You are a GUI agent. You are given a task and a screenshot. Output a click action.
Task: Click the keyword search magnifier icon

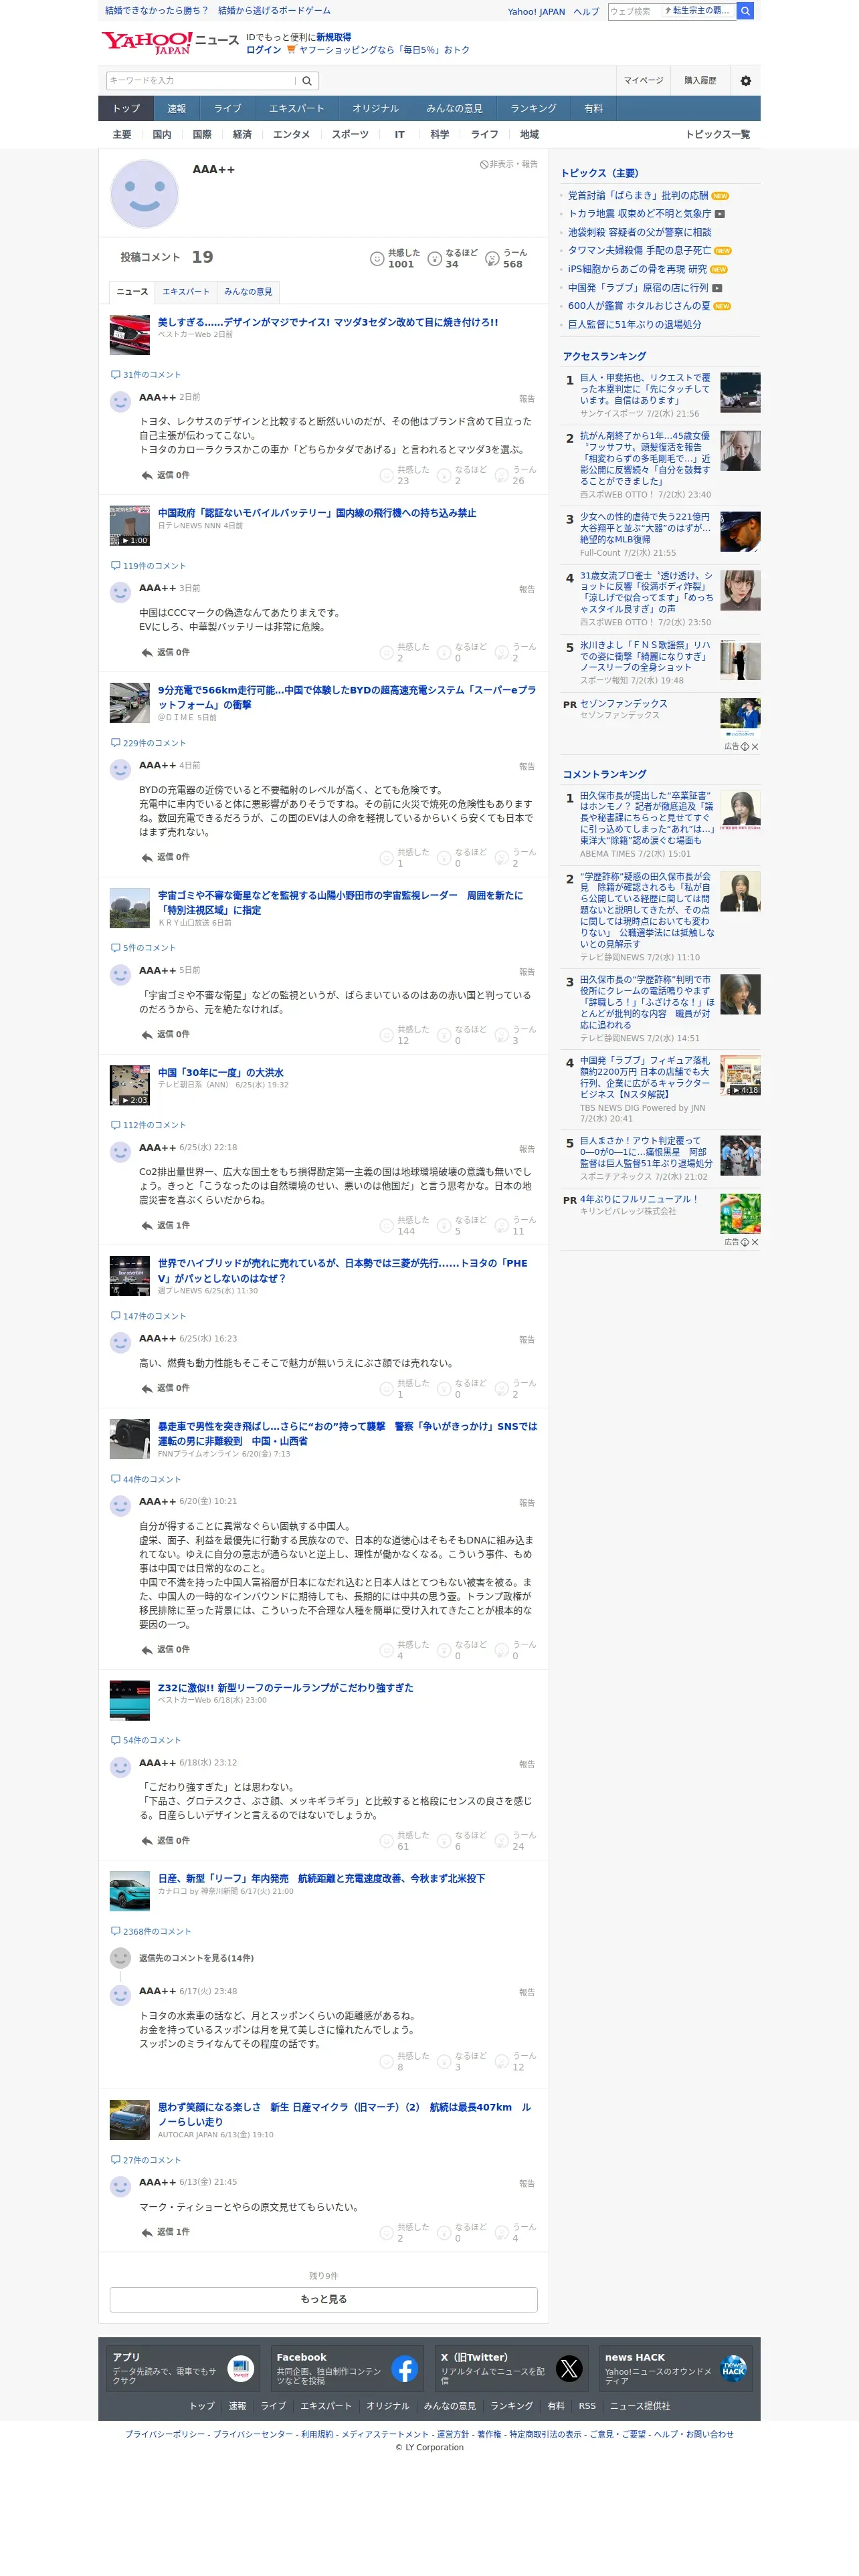[x=307, y=81]
